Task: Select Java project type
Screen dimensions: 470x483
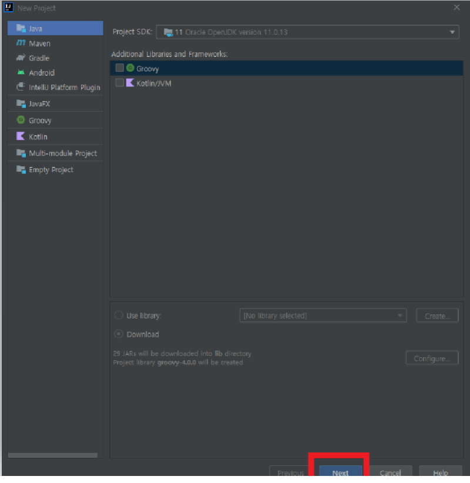Action: (55, 28)
